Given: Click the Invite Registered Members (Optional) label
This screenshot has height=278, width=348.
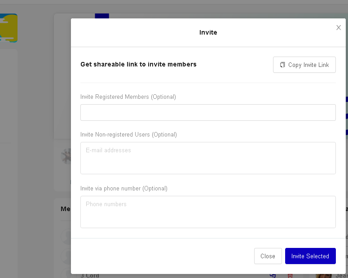Looking at the screenshot, I should click(x=128, y=97).
